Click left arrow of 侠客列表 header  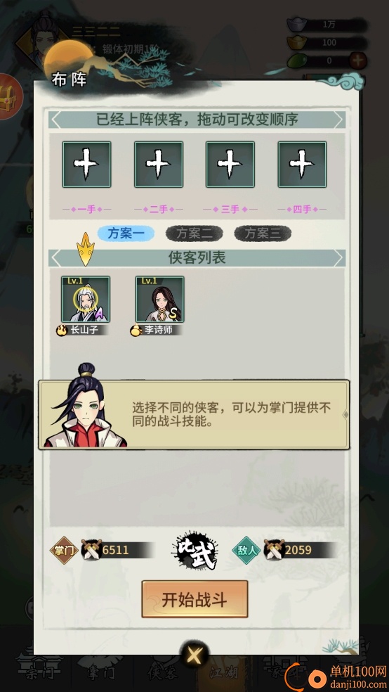pos(56,258)
